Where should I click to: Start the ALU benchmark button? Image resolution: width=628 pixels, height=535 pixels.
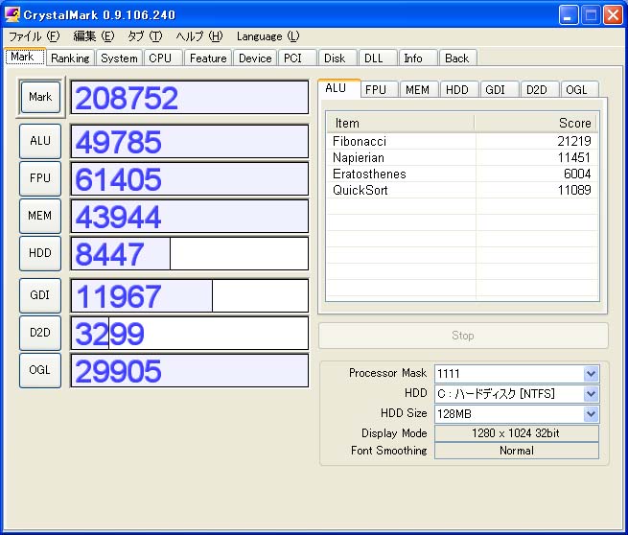point(40,141)
